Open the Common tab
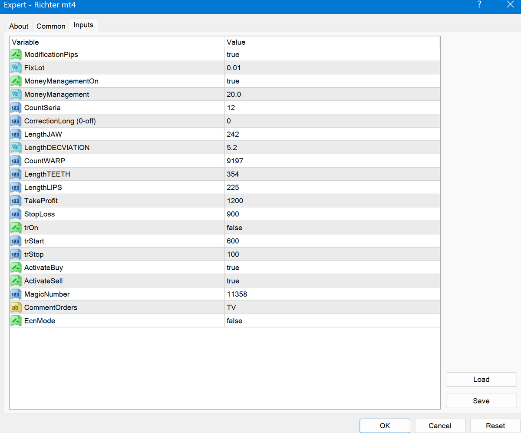521x433 pixels. 51,26
